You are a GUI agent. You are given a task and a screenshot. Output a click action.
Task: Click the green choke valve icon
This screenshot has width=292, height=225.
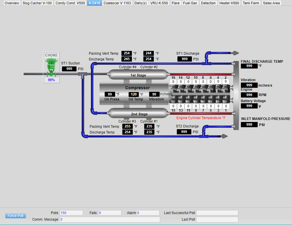pos(51,67)
